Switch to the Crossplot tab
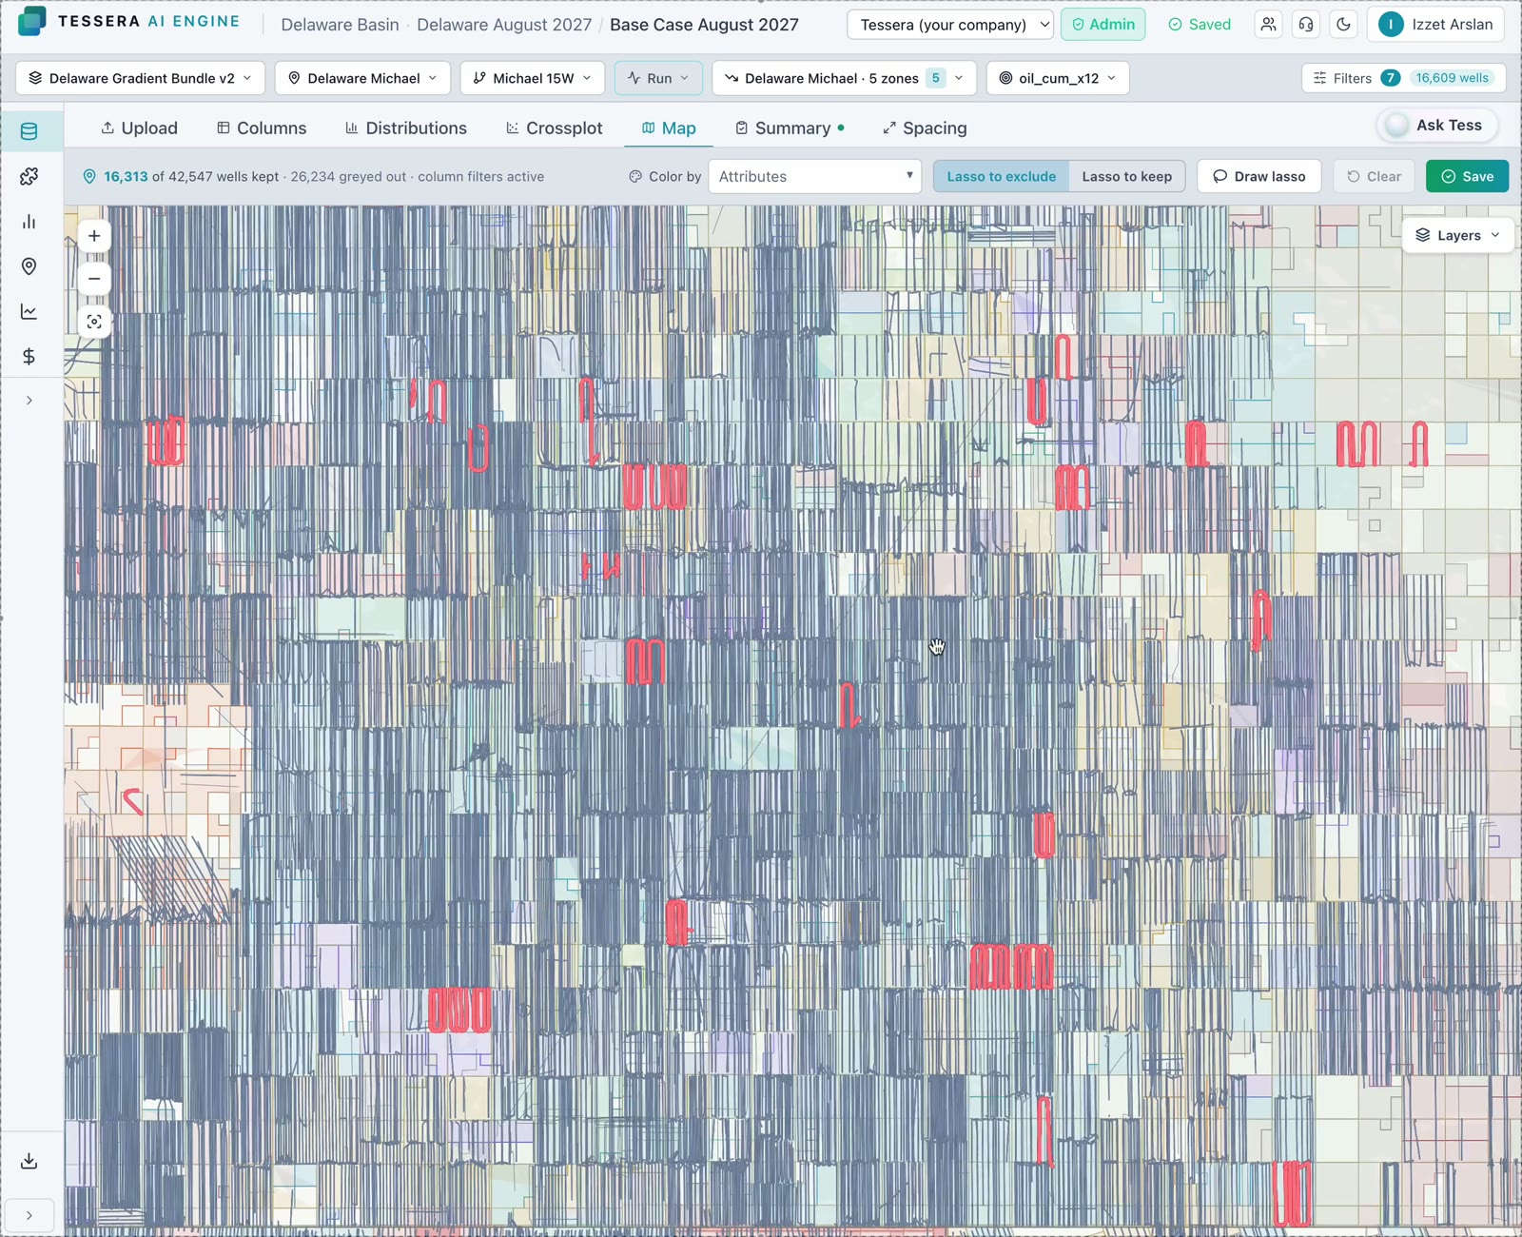 (555, 128)
